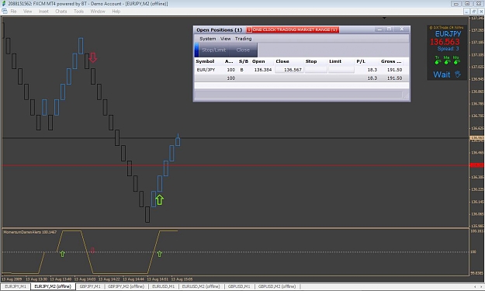
Task: Open the View menu in MT4
Action: pos(27,12)
